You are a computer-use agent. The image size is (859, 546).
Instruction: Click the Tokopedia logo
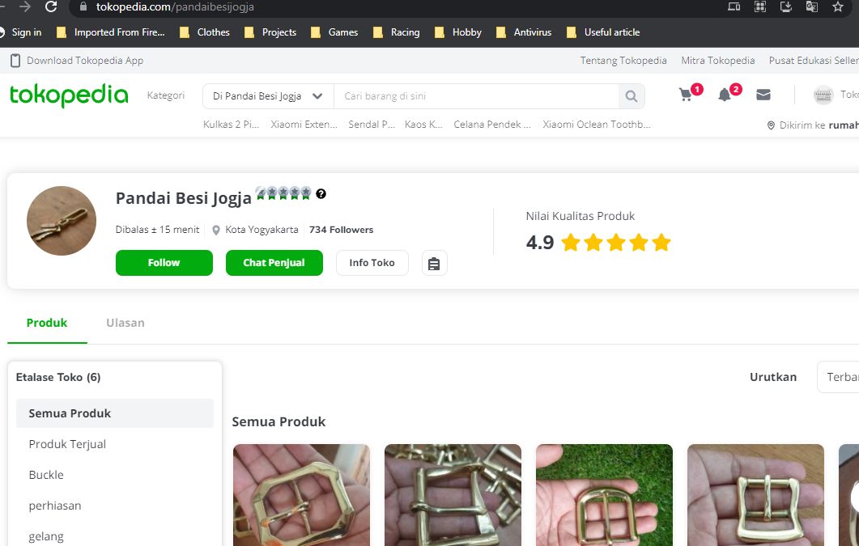coord(69,95)
